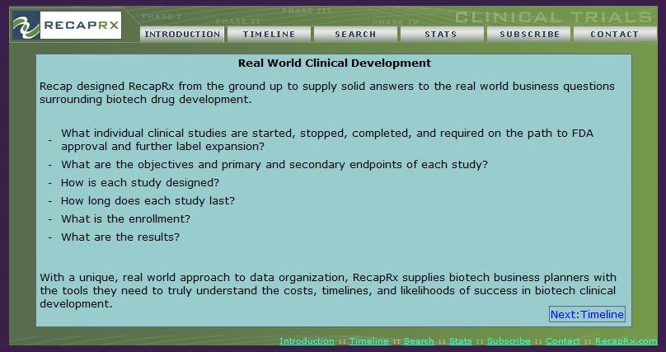The height and width of the screenshot is (352, 666).
Task: Go to the Subscribe tab in top navigation
Action: 528,35
